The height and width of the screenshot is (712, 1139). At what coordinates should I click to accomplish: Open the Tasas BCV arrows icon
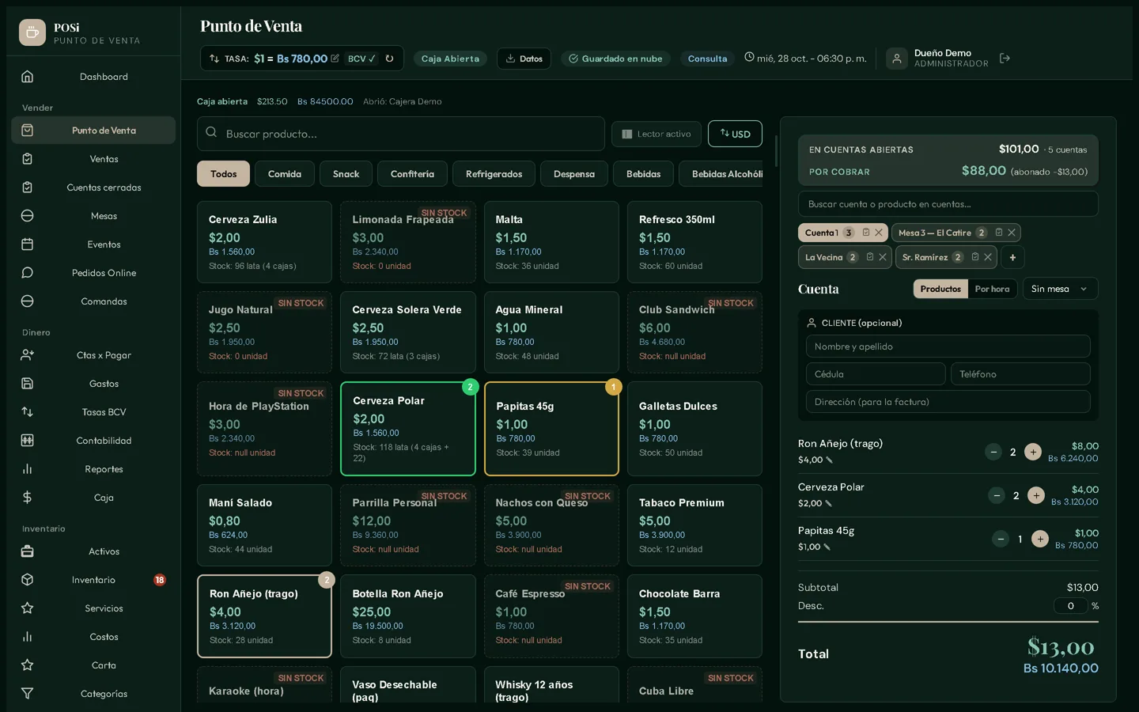28,412
